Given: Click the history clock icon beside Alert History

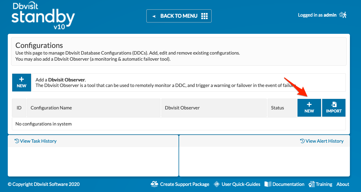Looking at the screenshot, I should 302,141.
